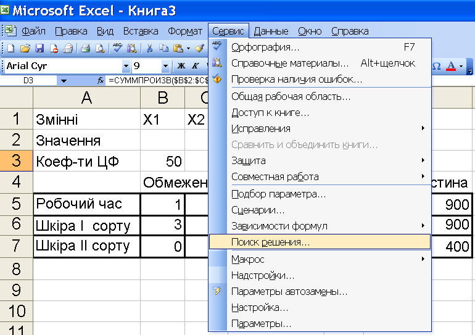Open the Paste options dropdown arrow
This screenshot has height=335, width=475.
tap(188, 49)
